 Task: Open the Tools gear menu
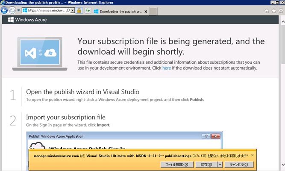281,11
